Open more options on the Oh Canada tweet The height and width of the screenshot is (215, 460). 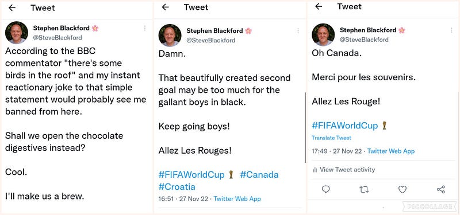coord(451,30)
